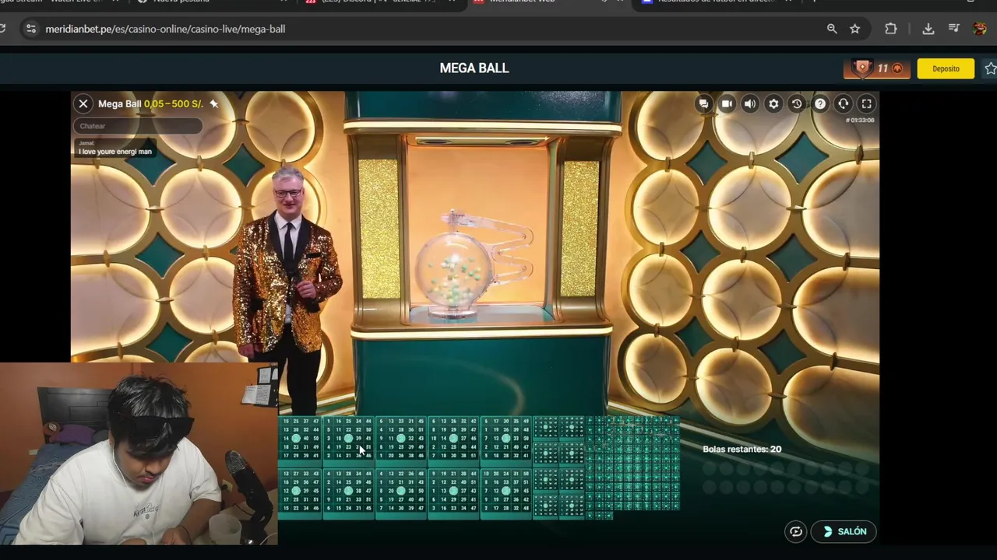Open the level 11 badge indicator
Screen dimensions: 997x560
(x=876, y=68)
